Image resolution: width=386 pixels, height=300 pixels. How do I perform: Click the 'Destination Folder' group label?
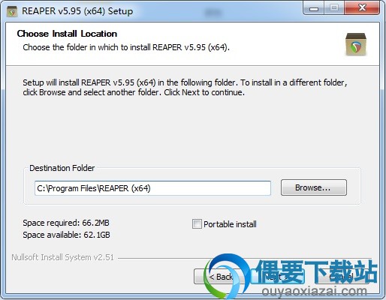click(x=62, y=168)
